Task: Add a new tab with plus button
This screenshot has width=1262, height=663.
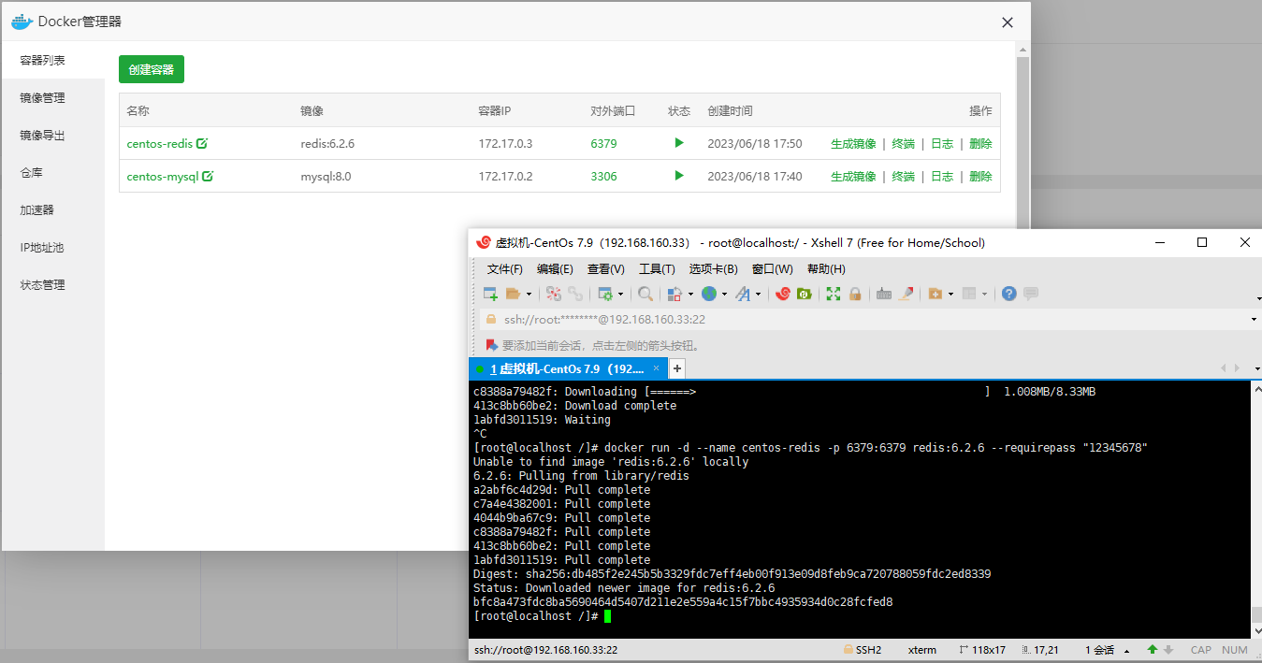Action: point(677,368)
